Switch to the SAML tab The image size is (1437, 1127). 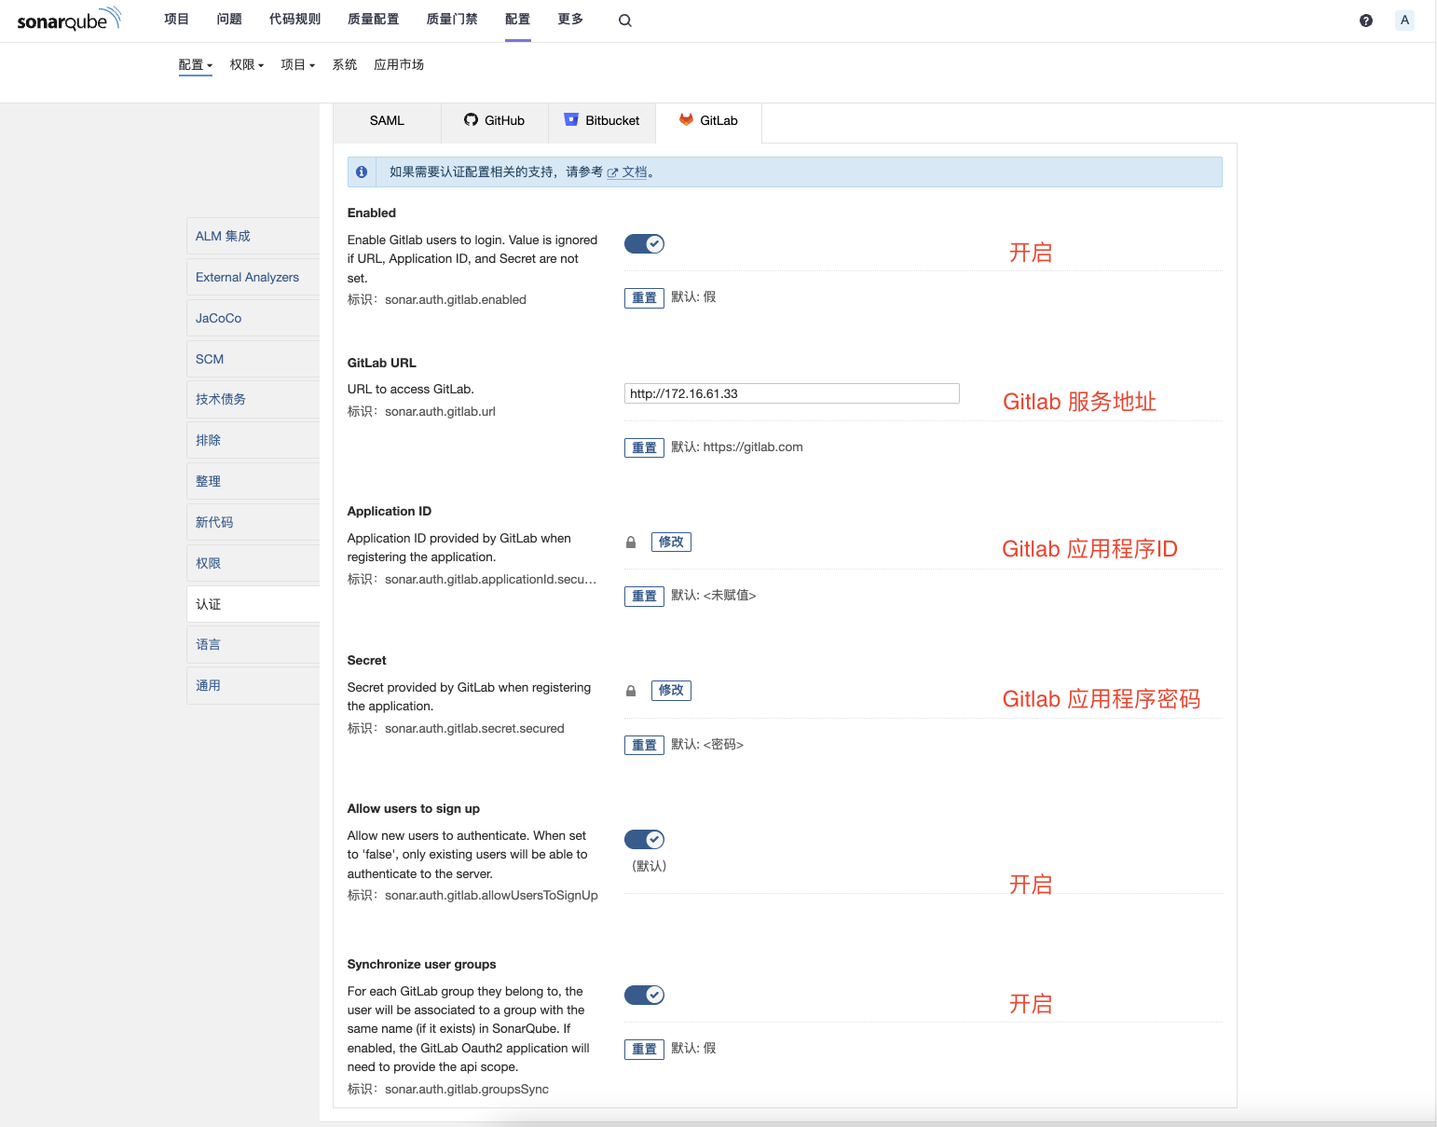[387, 121]
